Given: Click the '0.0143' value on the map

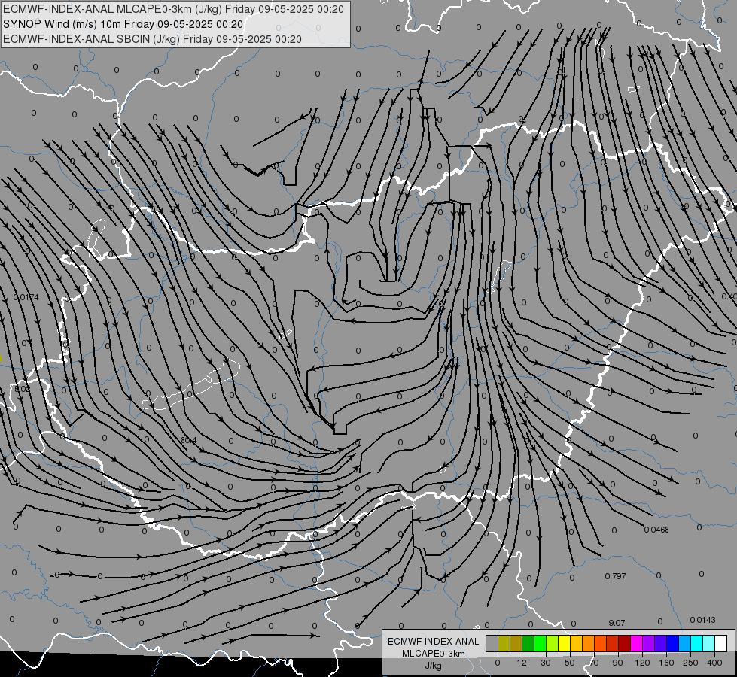Looking at the screenshot, I should pyautogui.click(x=702, y=620).
